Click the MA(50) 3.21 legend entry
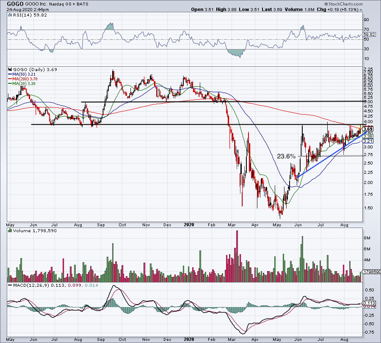381x343 pixels. tap(22, 74)
